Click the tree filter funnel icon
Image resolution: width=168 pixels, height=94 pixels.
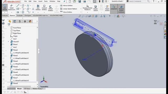tap(9, 25)
